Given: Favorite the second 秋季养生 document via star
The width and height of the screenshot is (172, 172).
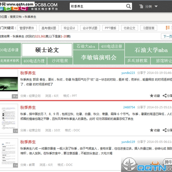Looking at the screenshot, I should pyautogui.click(x=151, y=130).
